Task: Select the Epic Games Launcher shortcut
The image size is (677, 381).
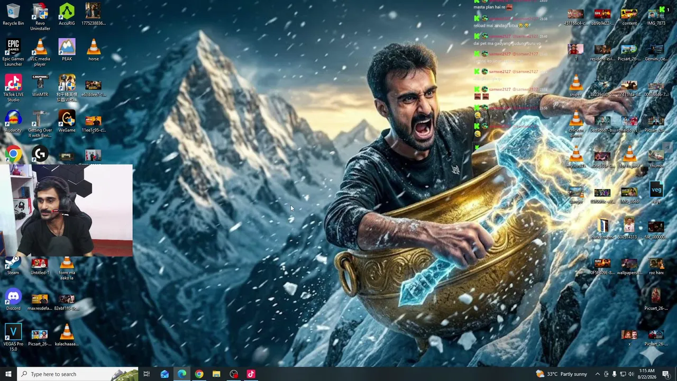Action: click(x=13, y=52)
